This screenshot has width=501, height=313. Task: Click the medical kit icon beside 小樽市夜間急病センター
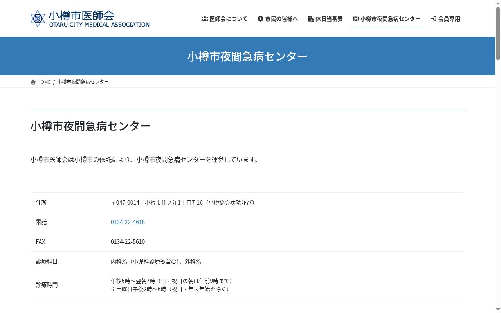tap(355, 19)
